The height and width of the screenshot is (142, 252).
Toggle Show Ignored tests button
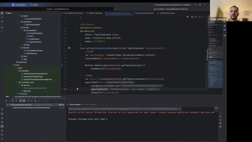[24, 101]
